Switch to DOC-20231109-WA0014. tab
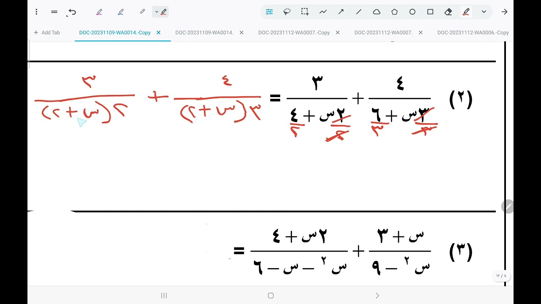The width and height of the screenshot is (541, 304). (204, 33)
